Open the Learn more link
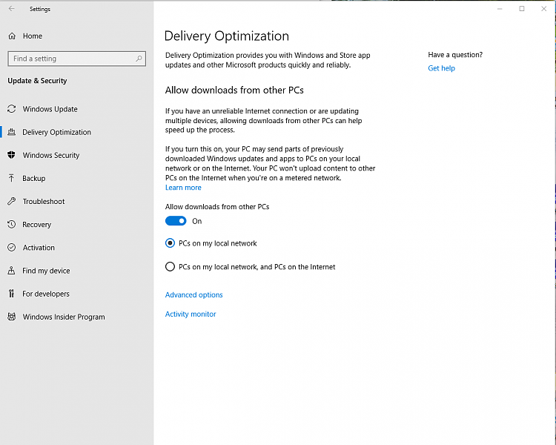556x445 pixels. coord(183,188)
